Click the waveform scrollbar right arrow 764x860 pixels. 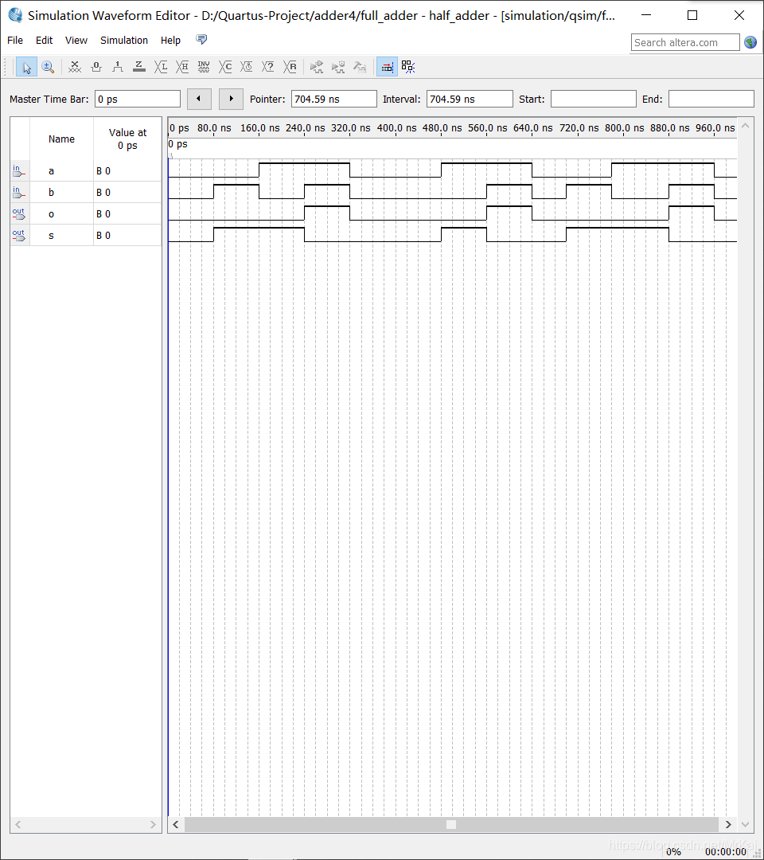pos(728,824)
